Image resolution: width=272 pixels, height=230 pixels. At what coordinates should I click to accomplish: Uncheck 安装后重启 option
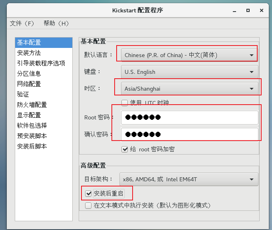(88, 193)
